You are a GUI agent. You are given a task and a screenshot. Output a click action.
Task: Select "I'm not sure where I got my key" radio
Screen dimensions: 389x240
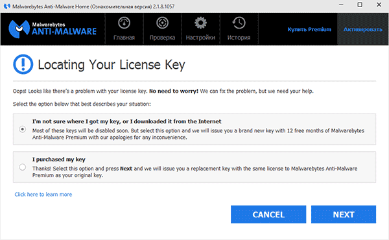click(22, 129)
